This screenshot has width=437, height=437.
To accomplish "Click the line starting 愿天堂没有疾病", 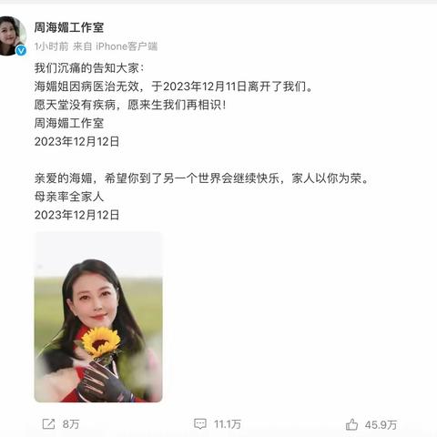I will click(x=130, y=105).
